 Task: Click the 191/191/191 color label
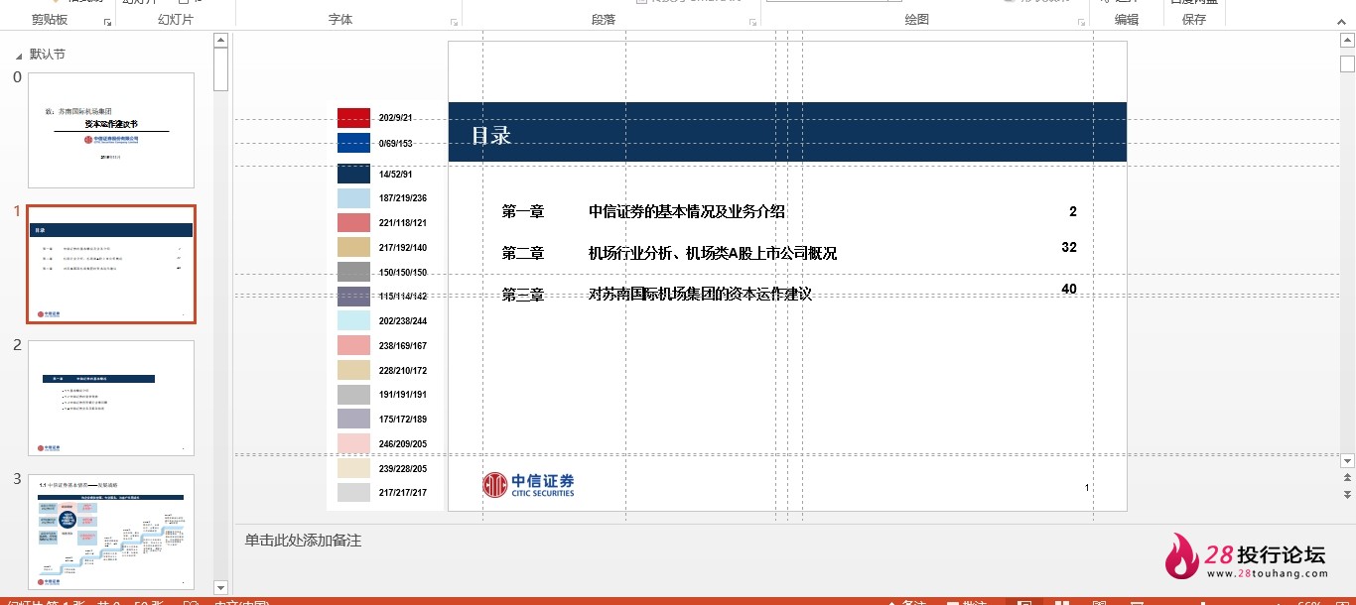point(403,395)
